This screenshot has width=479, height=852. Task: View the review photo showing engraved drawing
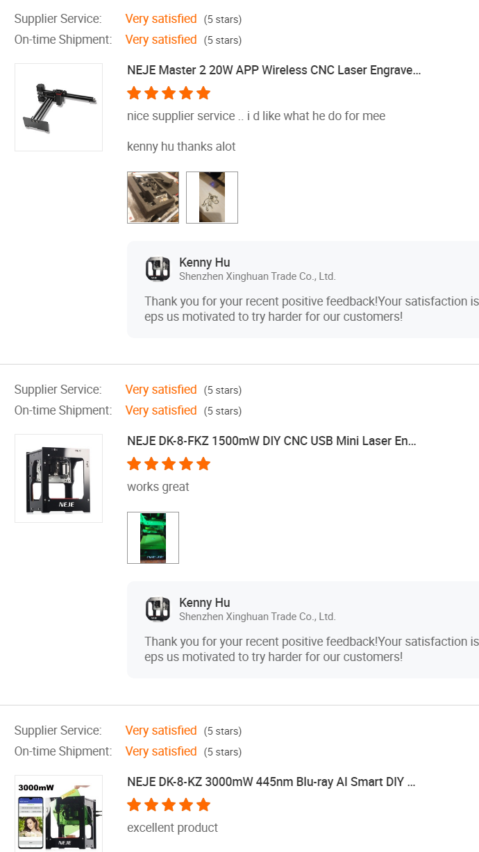212,197
